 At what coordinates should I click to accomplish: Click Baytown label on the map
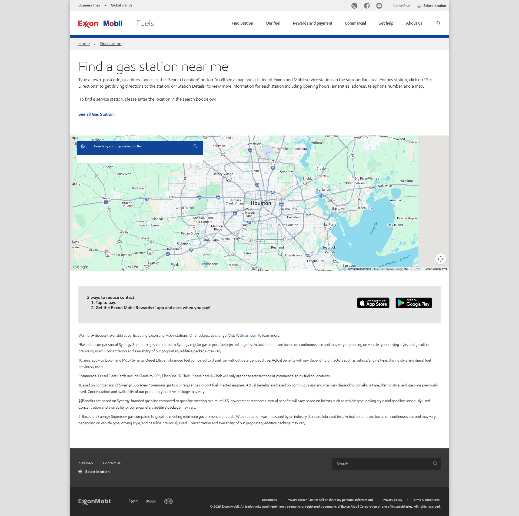click(338, 209)
